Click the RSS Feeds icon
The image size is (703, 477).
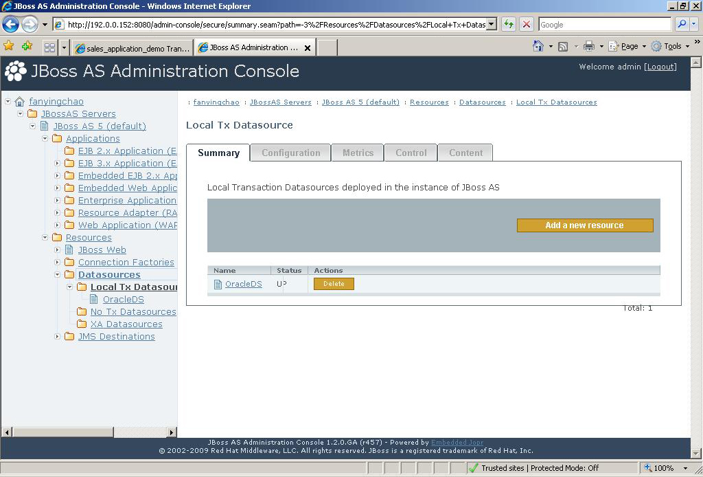(x=563, y=46)
